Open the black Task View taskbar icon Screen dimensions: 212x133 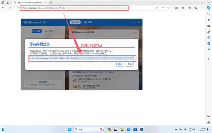tap(115, 129)
